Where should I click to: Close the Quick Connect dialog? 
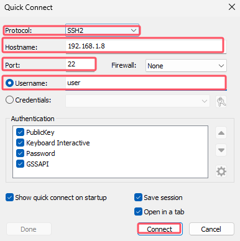coord(232,7)
